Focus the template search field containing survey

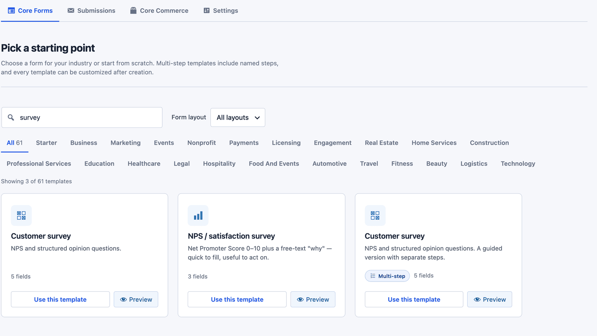pos(82,117)
